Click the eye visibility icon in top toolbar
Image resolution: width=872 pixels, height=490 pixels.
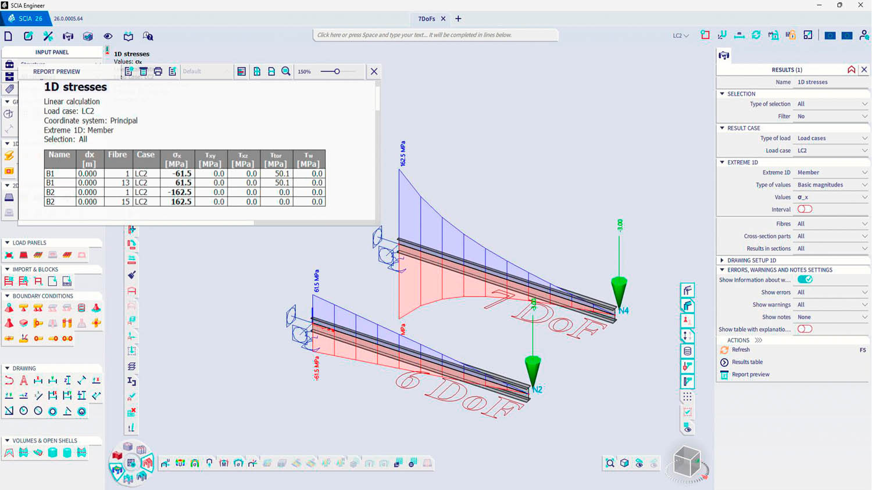(108, 36)
